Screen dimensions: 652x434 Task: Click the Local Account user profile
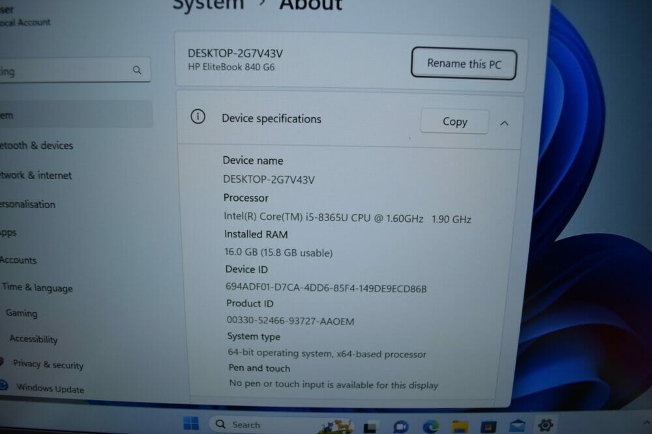click(25, 22)
